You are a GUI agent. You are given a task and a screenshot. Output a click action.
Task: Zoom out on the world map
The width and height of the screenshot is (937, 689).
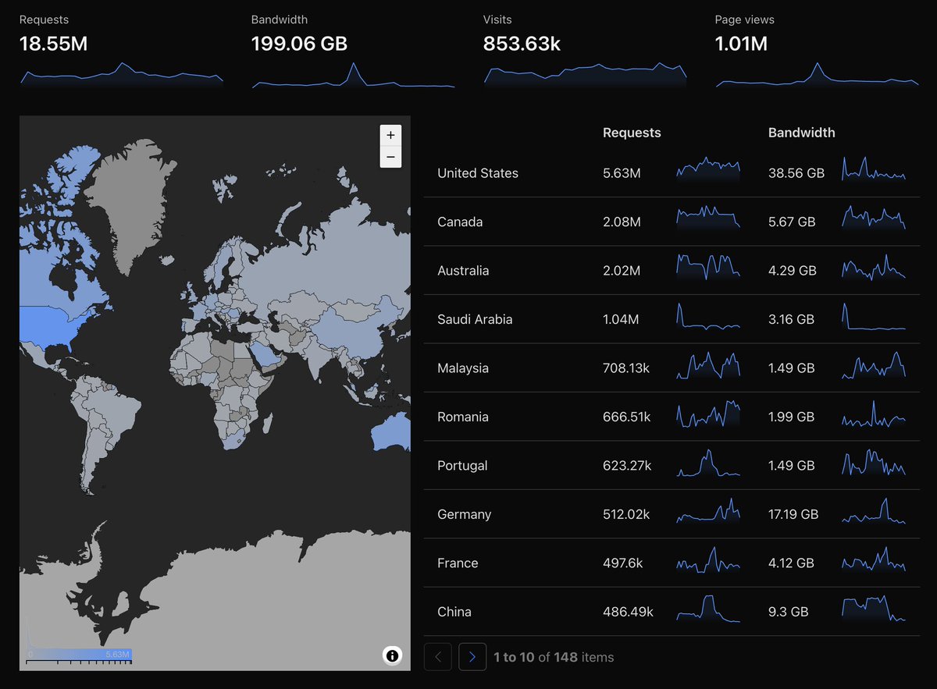coord(390,157)
